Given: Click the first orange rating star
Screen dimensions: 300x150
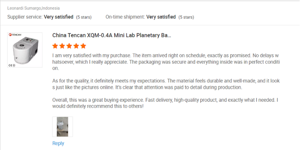Looking at the screenshot, I should point(55,46).
